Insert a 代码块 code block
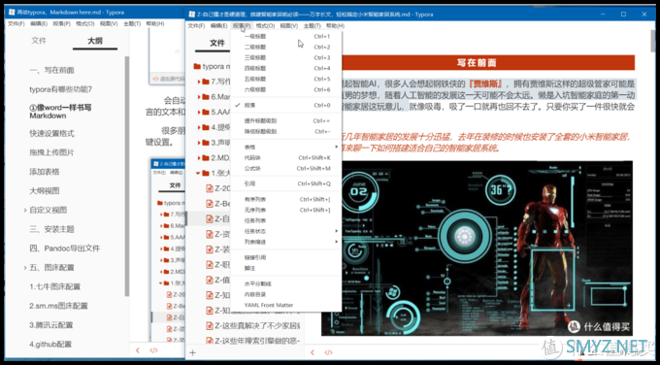 pyautogui.click(x=286, y=158)
